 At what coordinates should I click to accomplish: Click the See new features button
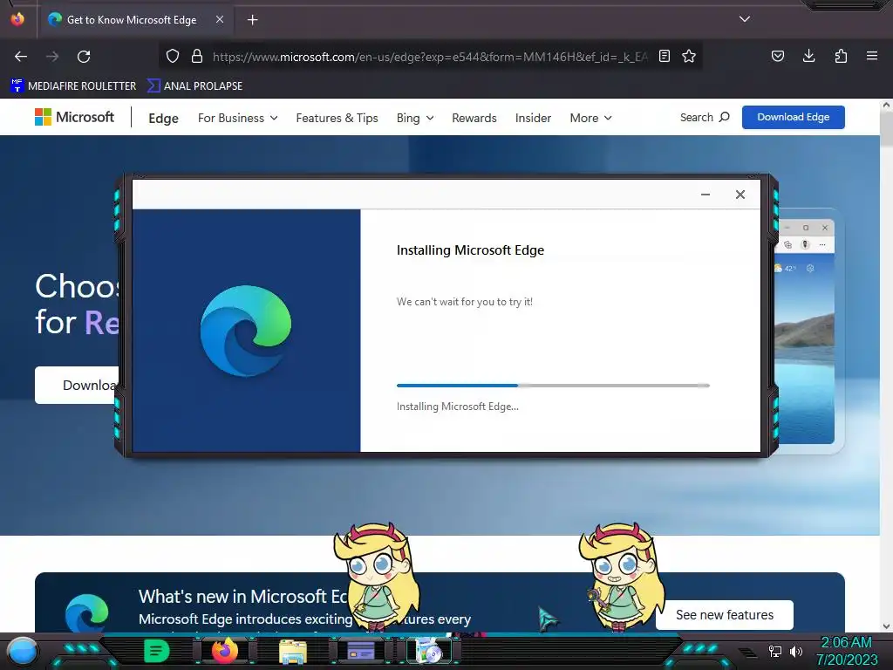pyautogui.click(x=725, y=615)
